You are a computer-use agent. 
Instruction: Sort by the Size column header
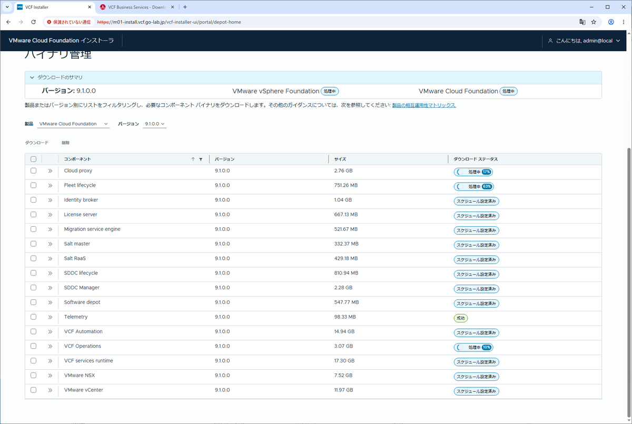point(340,159)
